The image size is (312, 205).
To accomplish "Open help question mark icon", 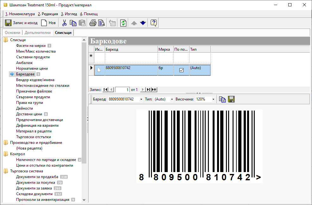I will point(153,23).
